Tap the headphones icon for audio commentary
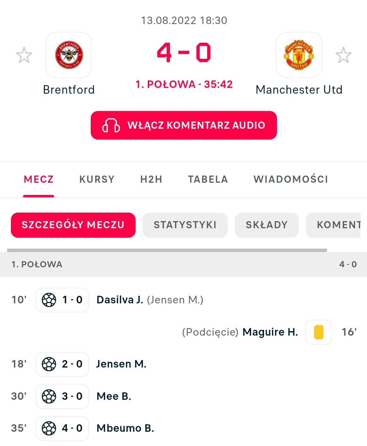This screenshot has width=367, height=446. (x=111, y=125)
